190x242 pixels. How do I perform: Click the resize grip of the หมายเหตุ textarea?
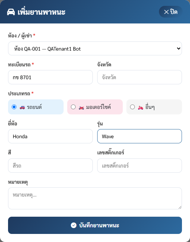(x=180, y=207)
